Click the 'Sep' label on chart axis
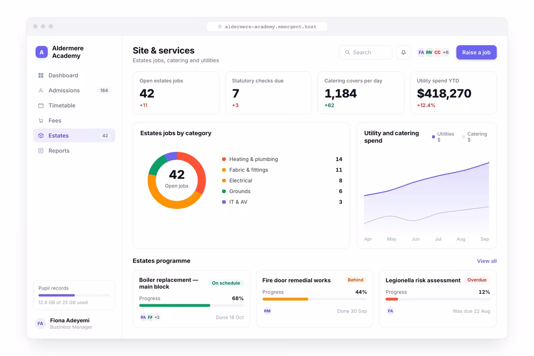Image resolution: width=534 pixels, height=356 pixels. pos(485,239)
